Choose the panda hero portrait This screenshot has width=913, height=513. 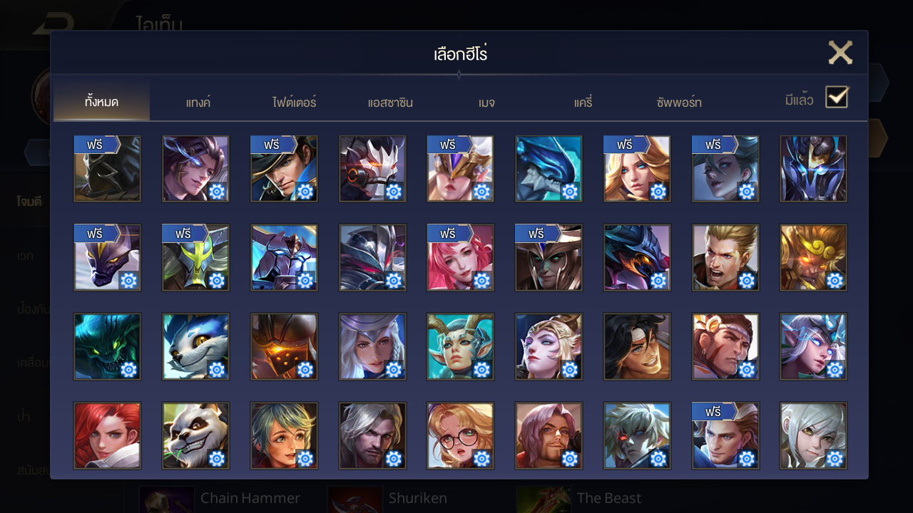click(195, 435)
